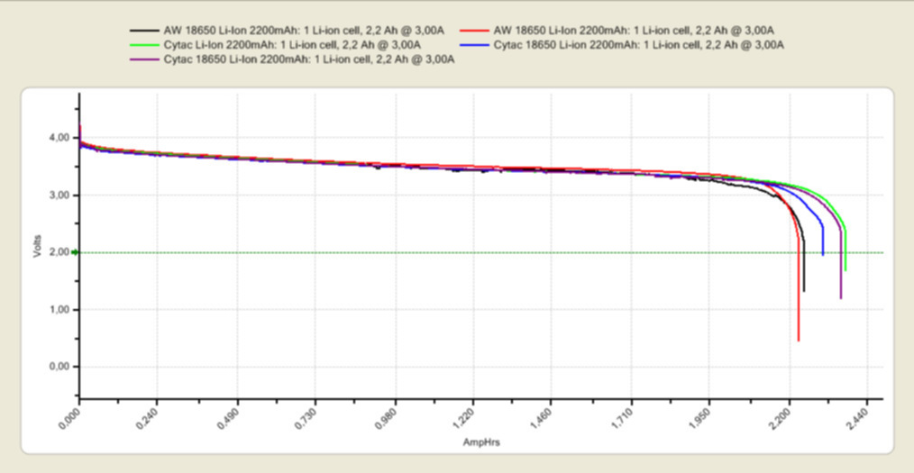Image resolution: width=914 pixels, height=473 pixels.
Task: Click the purple Cytac 18650 legend label
Action: 308,60
